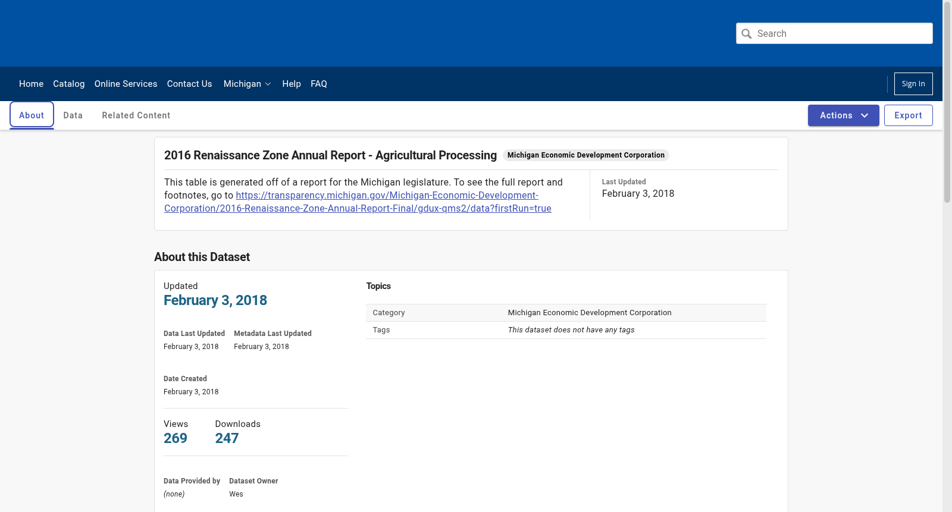952x512 pixels.
Task: Click the page vertical scrollbar thumb
Action: [x=947, y=101]
